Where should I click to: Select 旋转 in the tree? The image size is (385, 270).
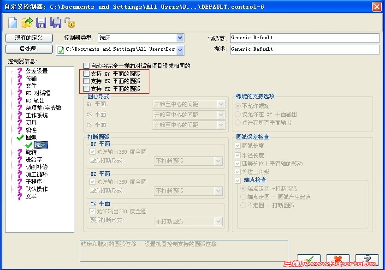[31, 152]
